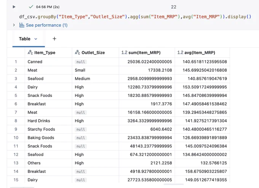
Task: Click the 1.2 numeric type icon for avg(Item_MRP)
Action: click(x=180, y=53)
